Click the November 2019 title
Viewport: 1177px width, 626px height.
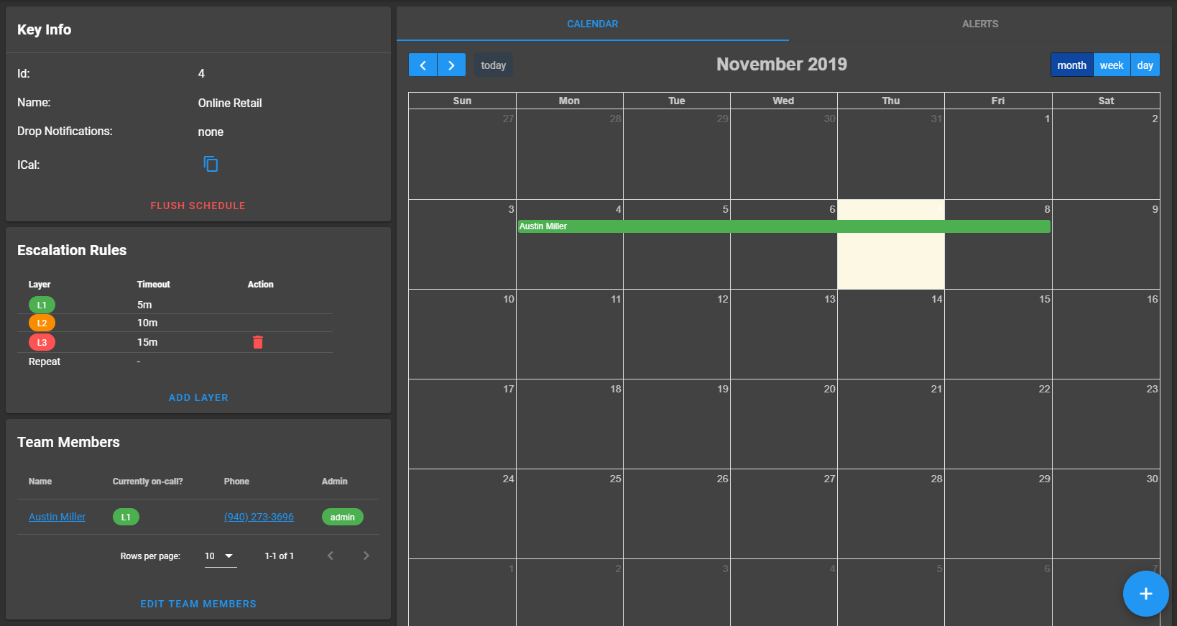[x=782, y=65]
